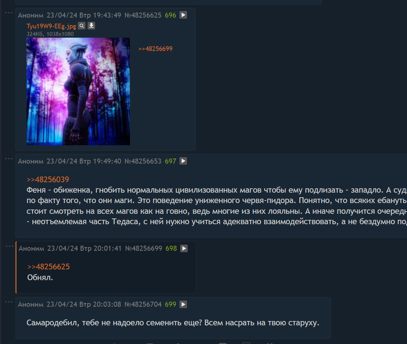Click post number №48256704 in the header

click(x=143, y=304)
